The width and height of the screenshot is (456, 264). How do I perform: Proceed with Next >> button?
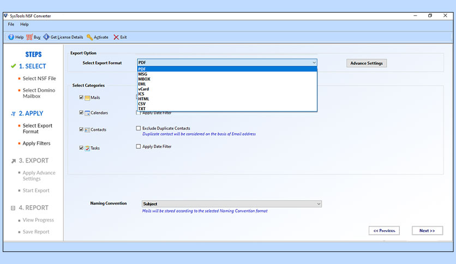click(x=427, y=231)
